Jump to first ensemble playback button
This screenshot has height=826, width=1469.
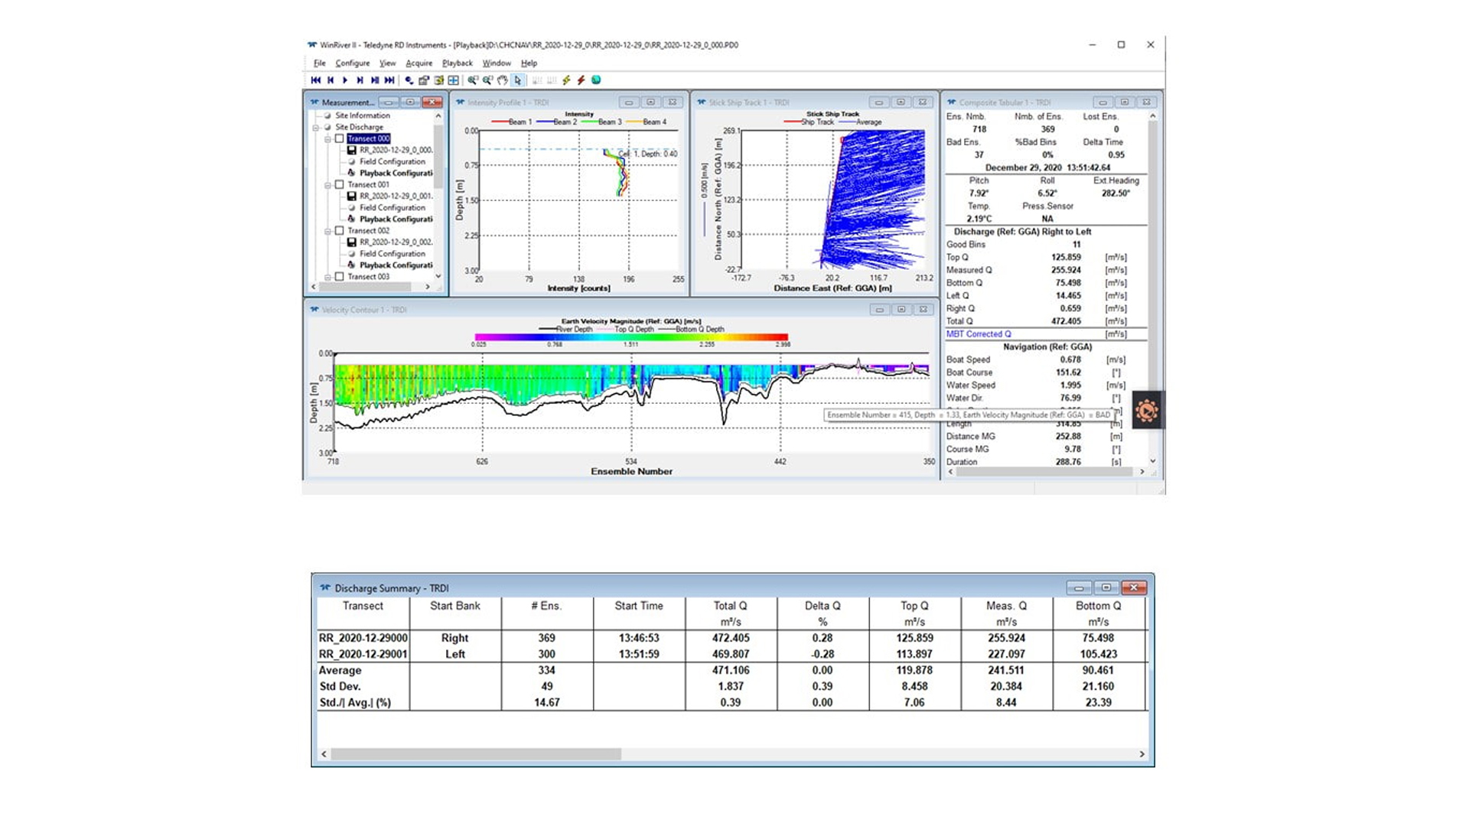tap(315, 80)
